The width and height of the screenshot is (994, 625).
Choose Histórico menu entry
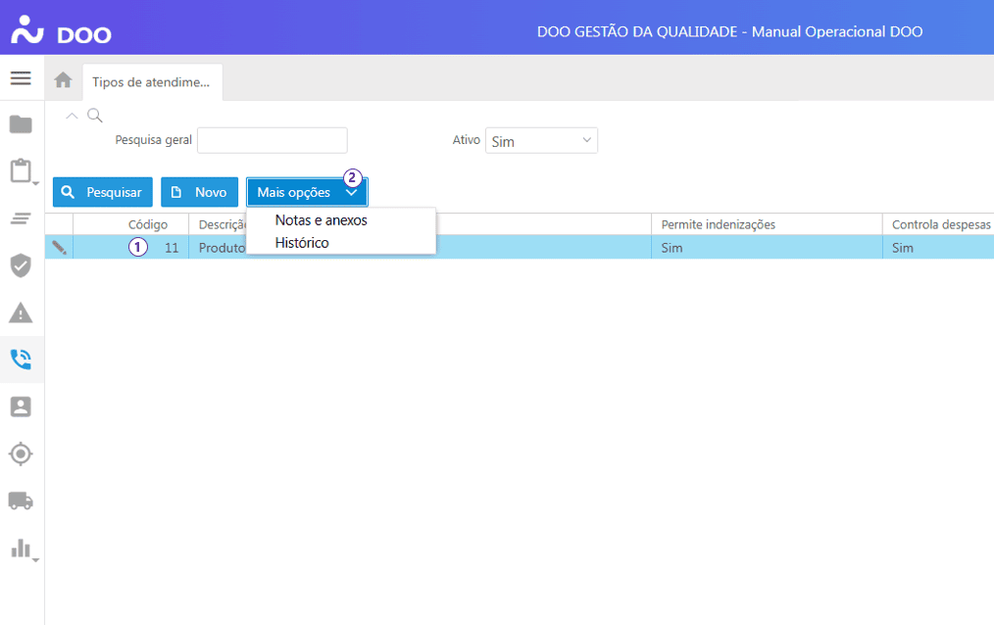coord(302,243)
